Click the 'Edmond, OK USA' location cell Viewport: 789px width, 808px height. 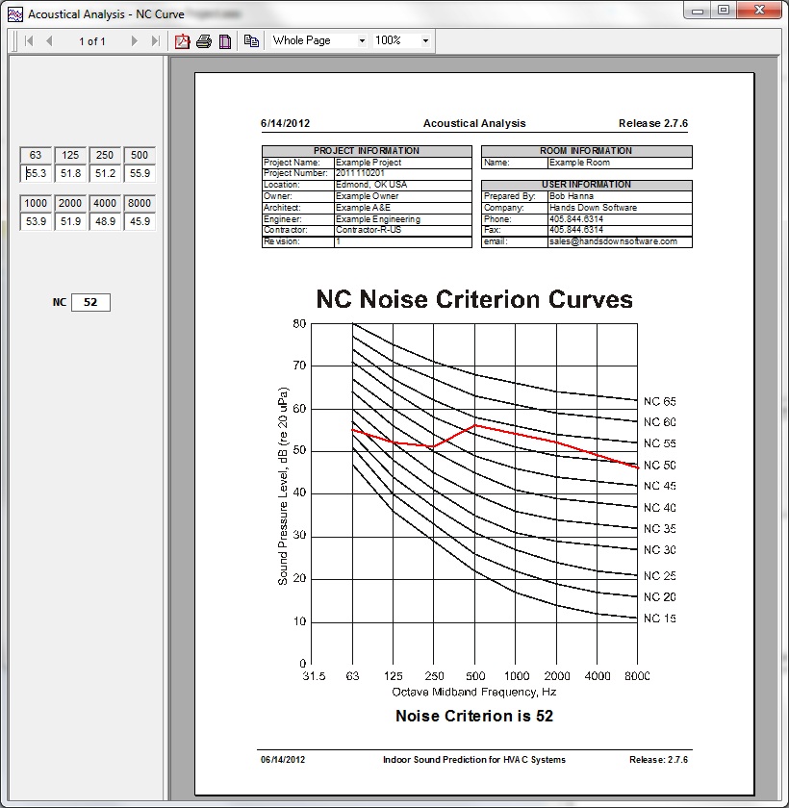pyautogui.click(x=403, y=185)
